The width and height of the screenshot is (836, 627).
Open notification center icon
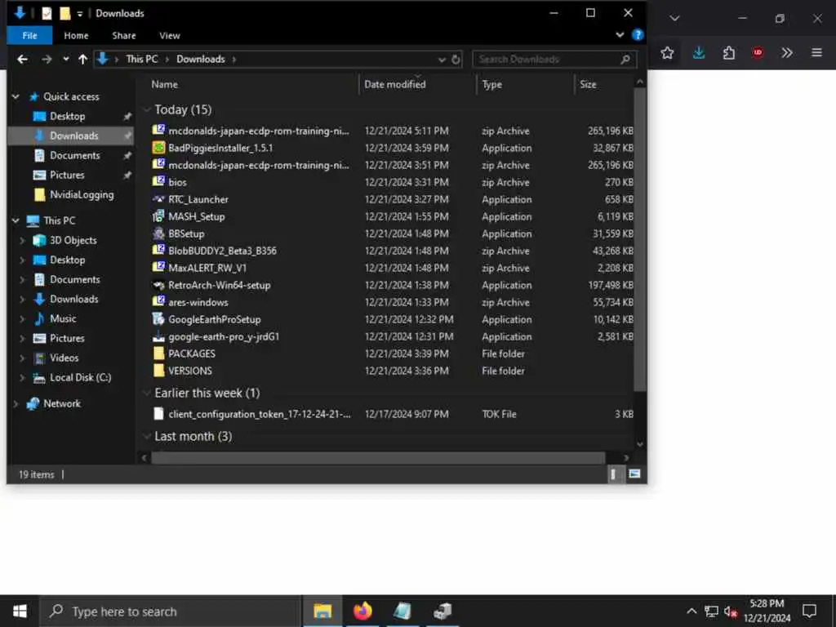(x=809, y=611)
